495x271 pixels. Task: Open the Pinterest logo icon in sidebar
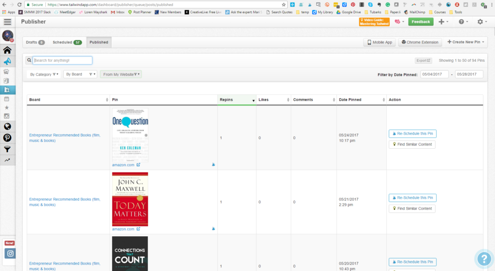7,138
